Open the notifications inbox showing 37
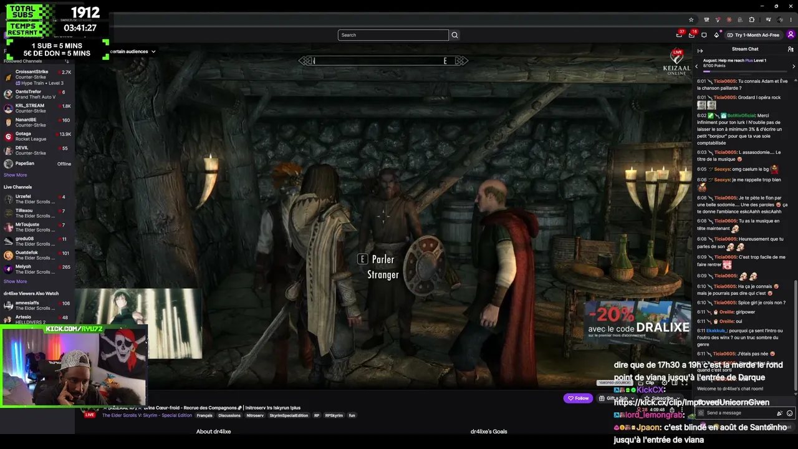 pyautogui.click(x=679, y=35)
